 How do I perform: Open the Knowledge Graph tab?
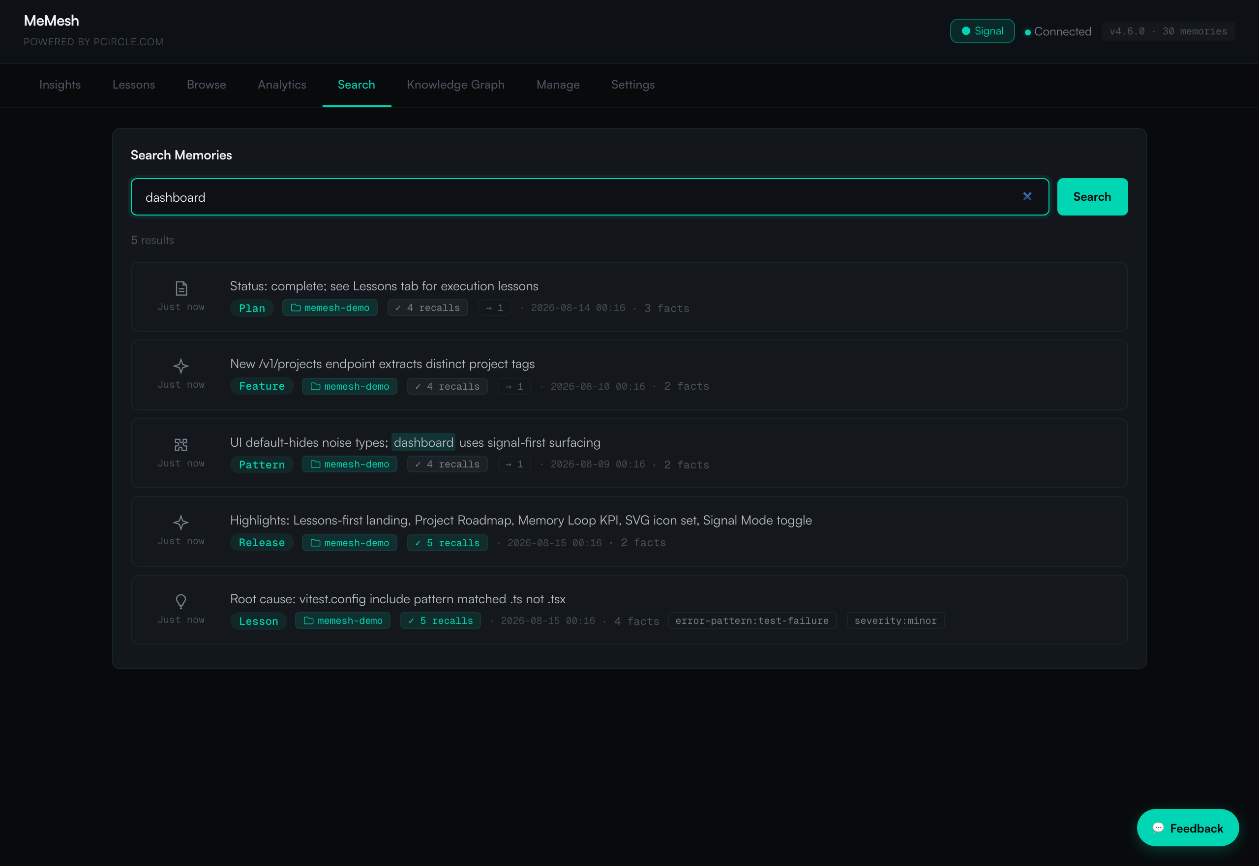[x=455, y=85]
